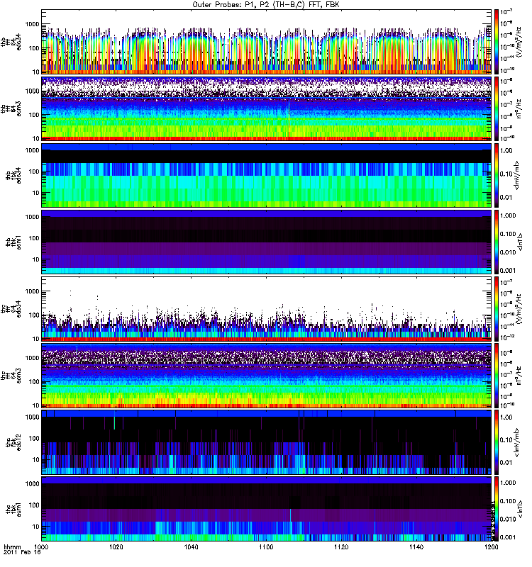
Task: Click the color bar beside thc fbk edc12 panel
Action: click(497, 442)
